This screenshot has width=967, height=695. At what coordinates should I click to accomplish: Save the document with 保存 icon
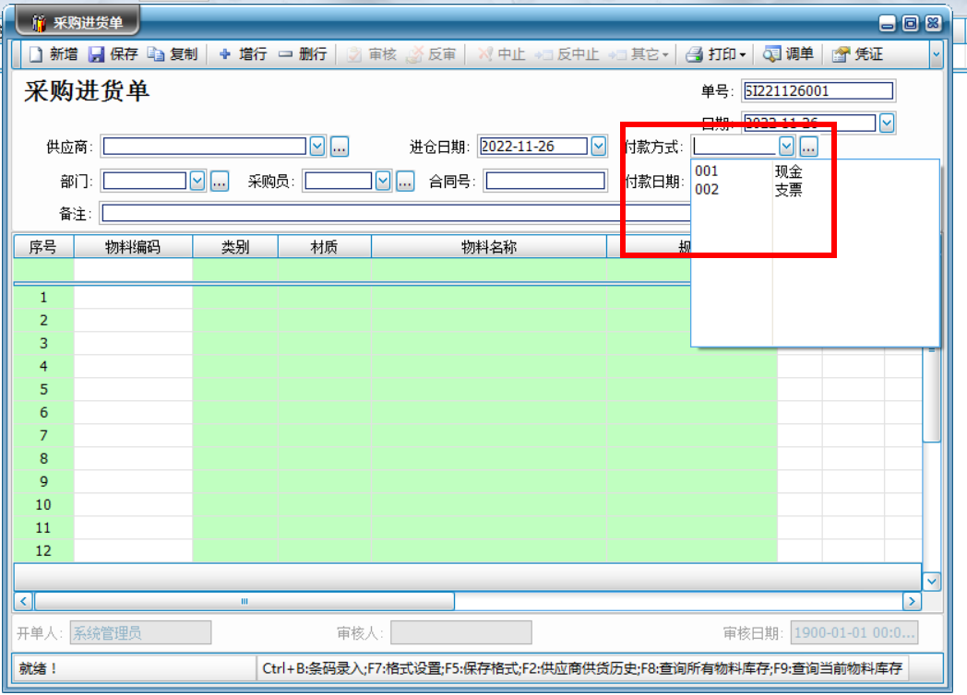pyautogui.click(x=96, y=54)
